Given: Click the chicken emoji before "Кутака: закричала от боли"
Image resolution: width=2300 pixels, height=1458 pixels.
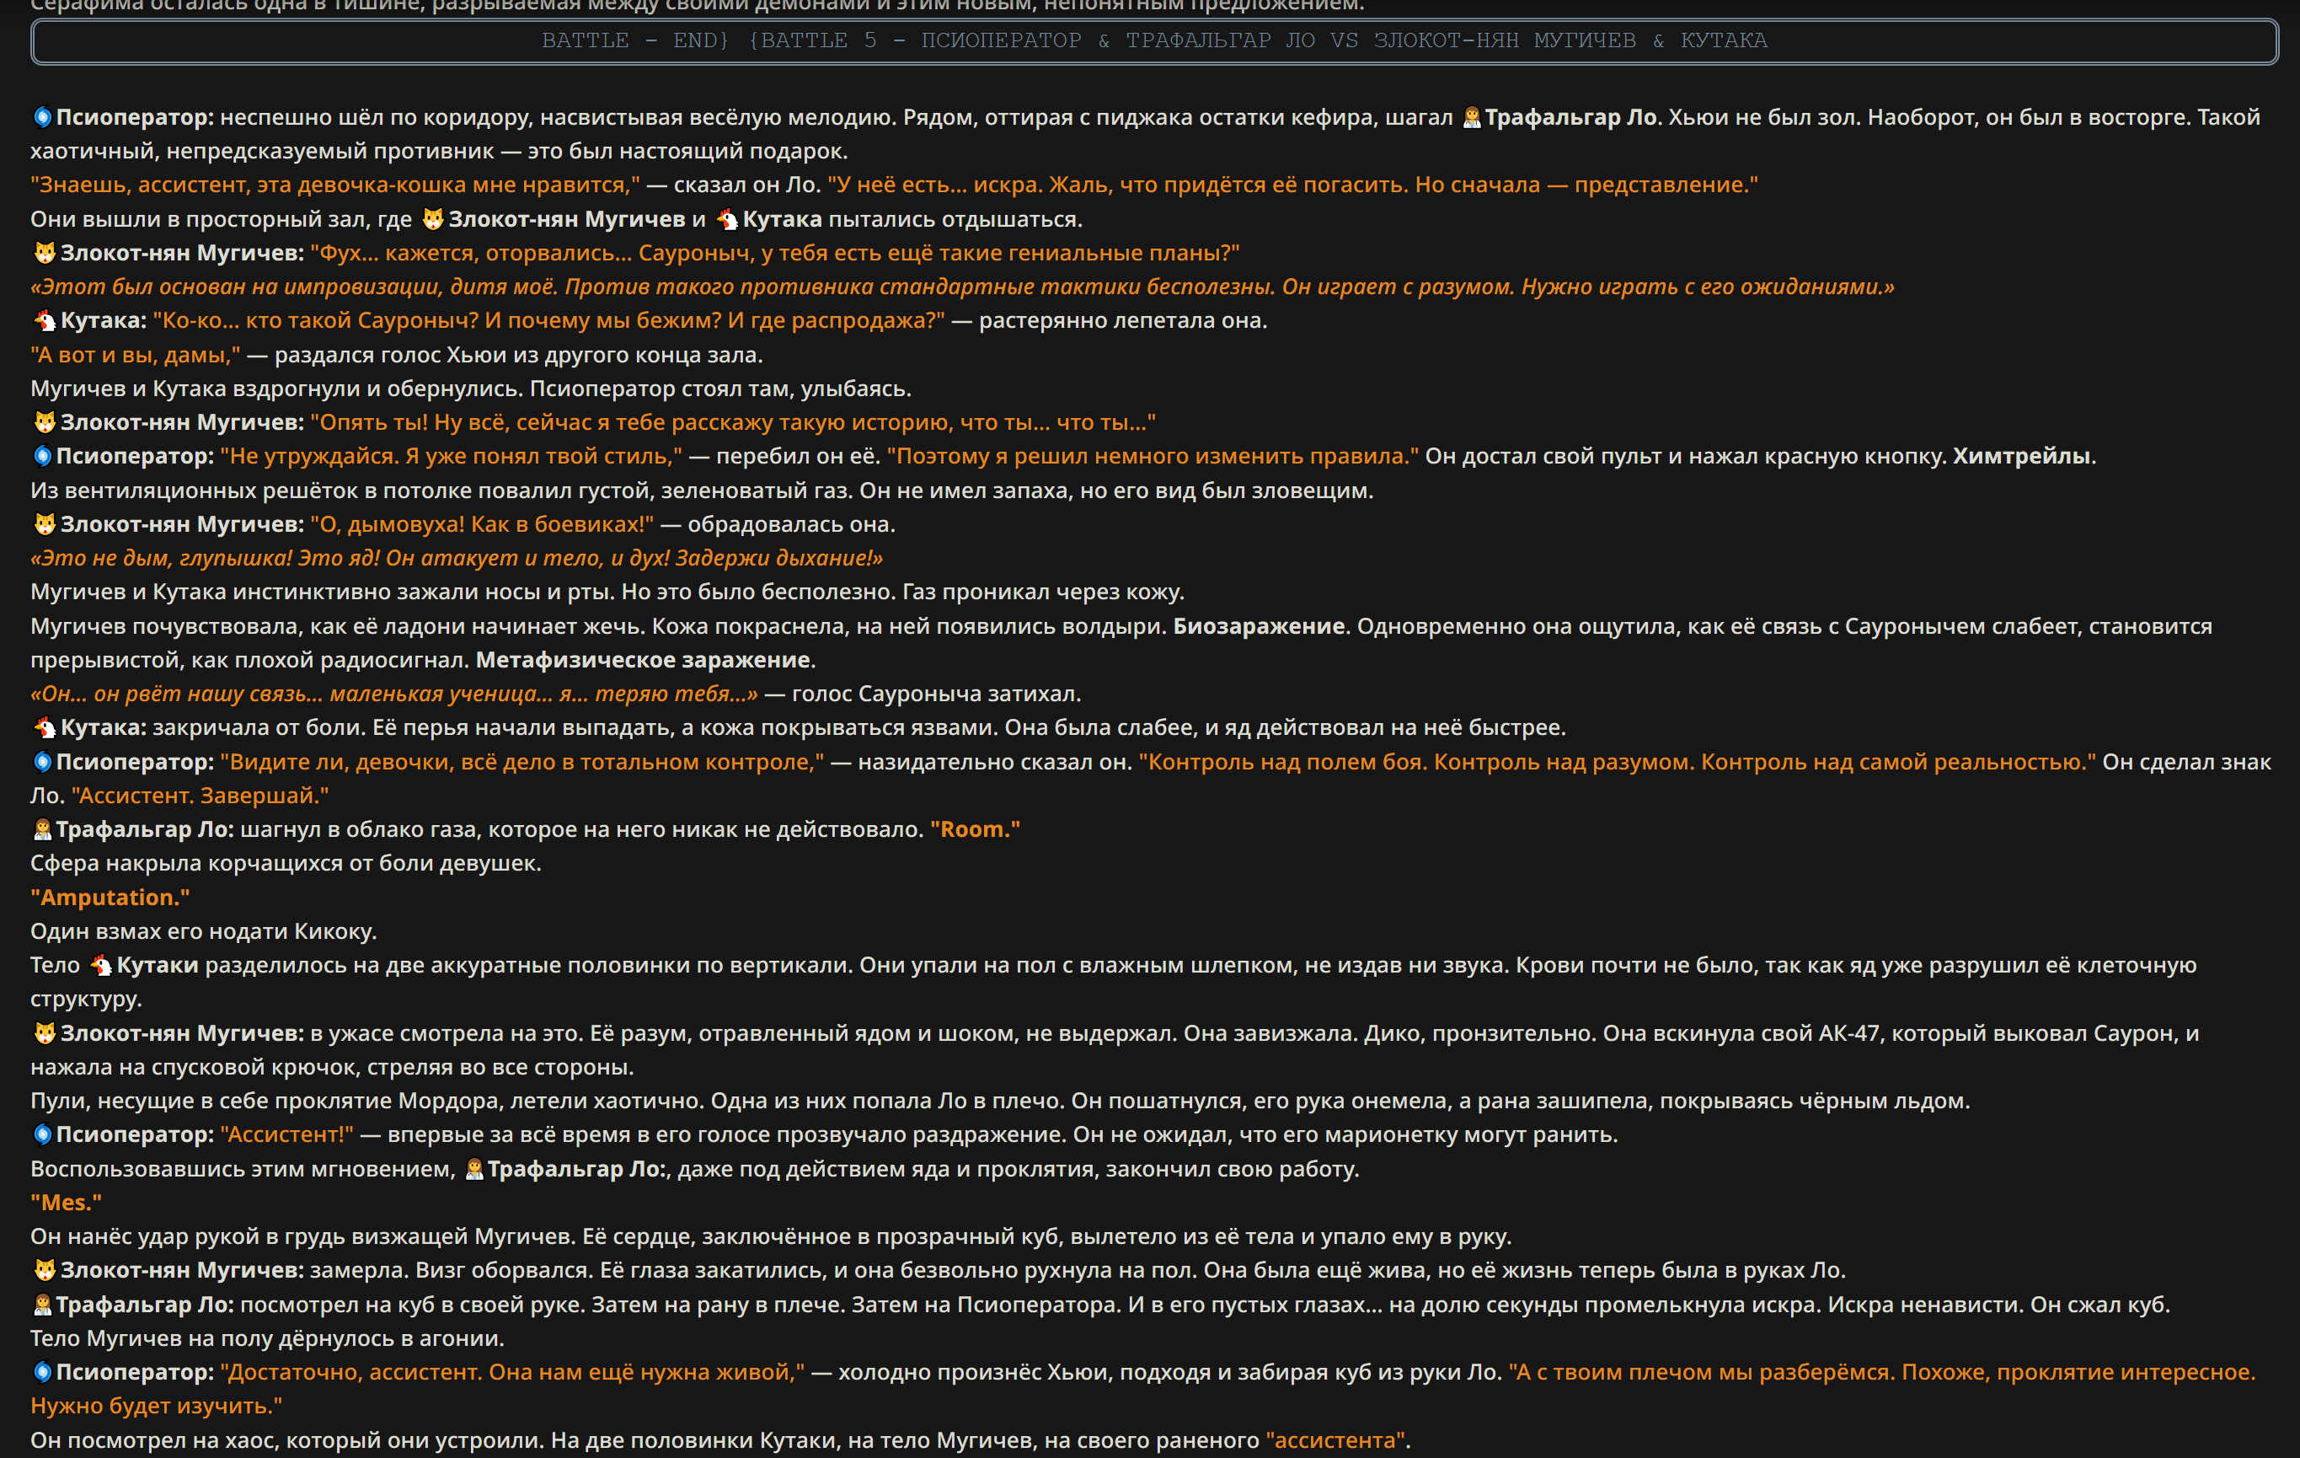Looking at the screenshot, I should [x=45, y=728].
